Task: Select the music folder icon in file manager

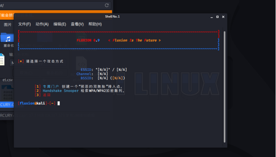Action: pos(7,38)
